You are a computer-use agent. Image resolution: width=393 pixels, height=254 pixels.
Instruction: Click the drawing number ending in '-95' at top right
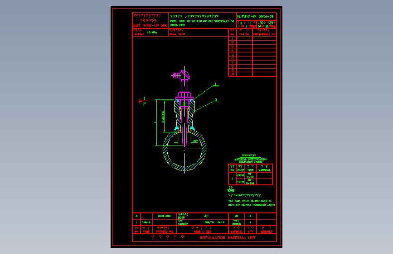coord(246,17)
